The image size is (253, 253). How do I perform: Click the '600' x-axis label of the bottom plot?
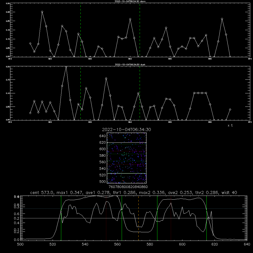182,244
